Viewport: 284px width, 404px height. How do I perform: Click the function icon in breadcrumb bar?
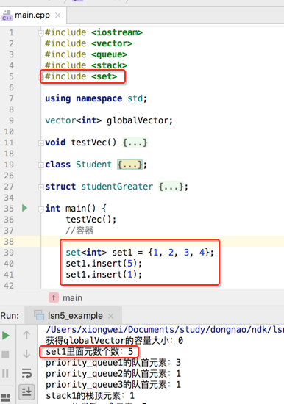click(54, 297)
